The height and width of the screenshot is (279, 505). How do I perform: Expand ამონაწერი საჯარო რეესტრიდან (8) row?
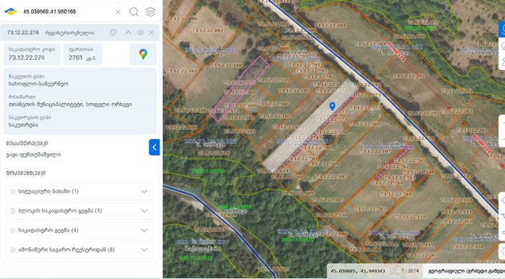pyautogui.click(x=144, y=249)
